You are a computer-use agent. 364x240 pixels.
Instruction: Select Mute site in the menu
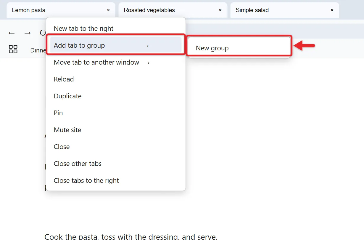pos(116,130)
